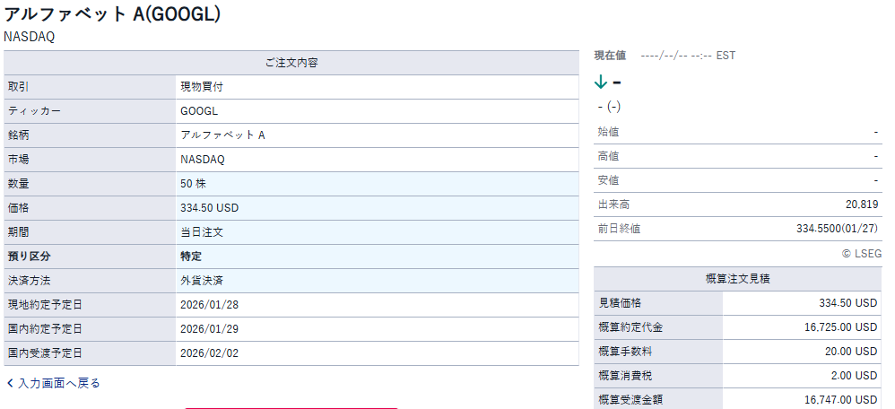
Task: Click the 出来高 volume value 20,819
Action: 861,204
